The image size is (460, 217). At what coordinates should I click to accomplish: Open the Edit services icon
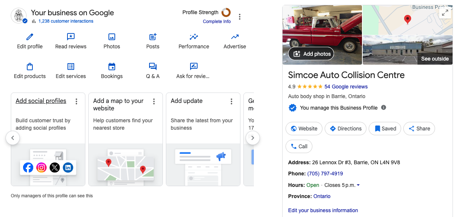tap(70, 67)
